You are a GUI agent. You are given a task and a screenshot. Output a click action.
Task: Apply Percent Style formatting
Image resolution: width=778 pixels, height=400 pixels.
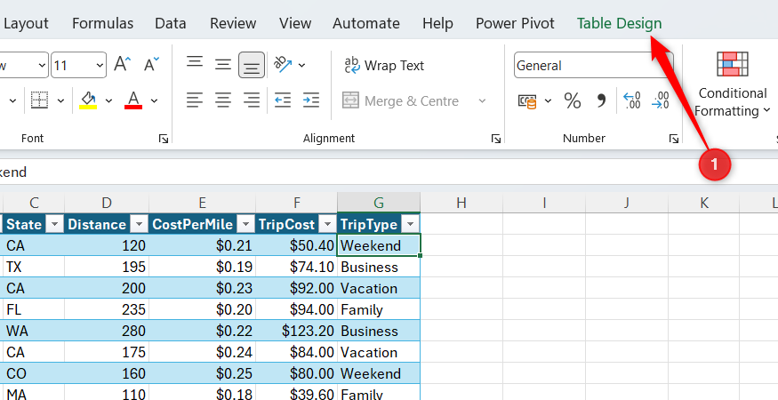pyautogui.click(x=572, y=101)
